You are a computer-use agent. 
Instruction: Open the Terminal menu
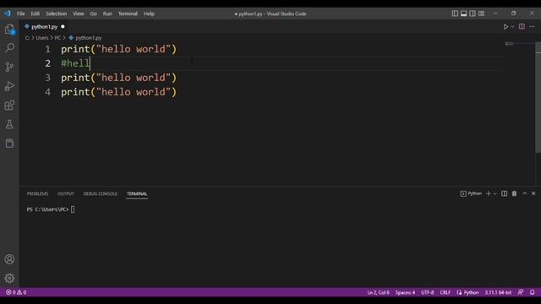(x=128, y=14)
